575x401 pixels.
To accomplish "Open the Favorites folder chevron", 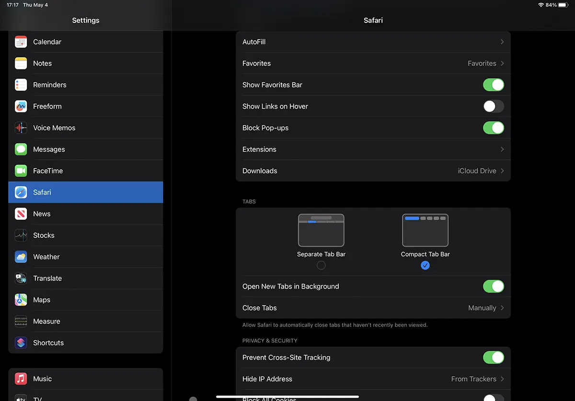I will pos(502,63).
